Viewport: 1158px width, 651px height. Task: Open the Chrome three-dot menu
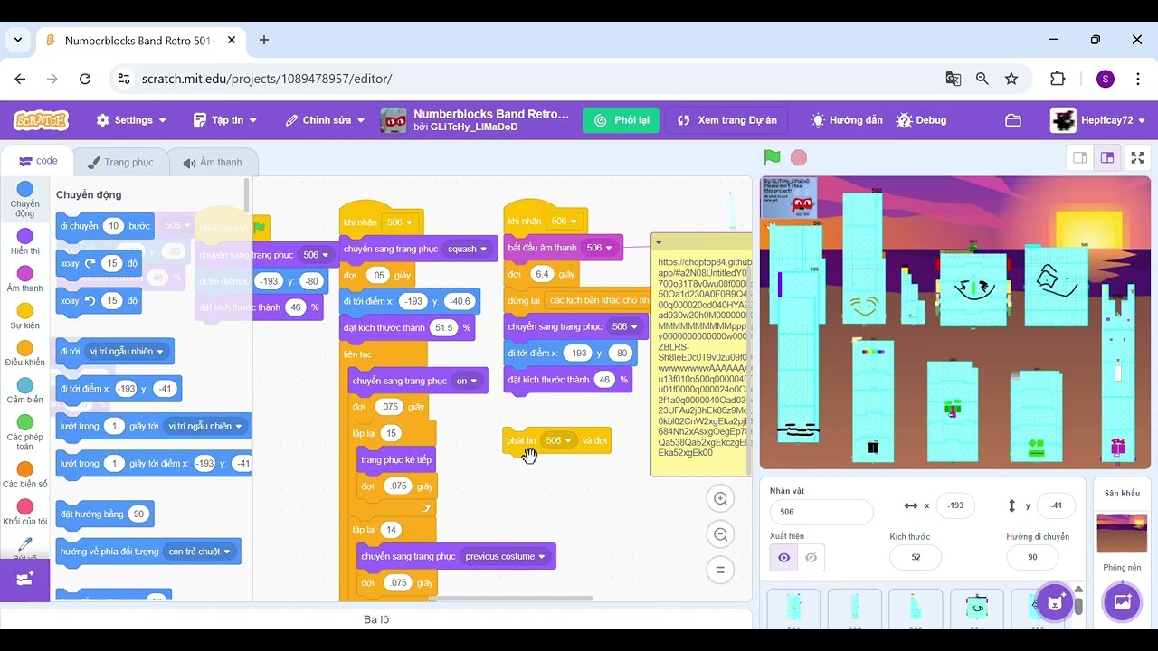click(1136, 79)
